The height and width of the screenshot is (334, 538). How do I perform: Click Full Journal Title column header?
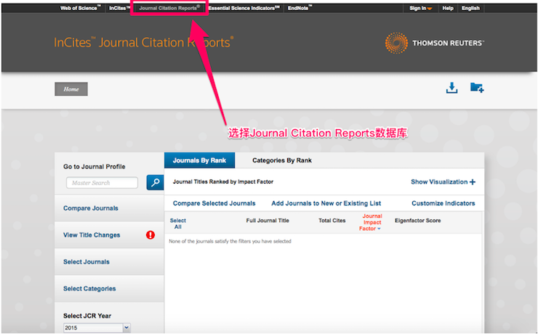pos(268,221)
